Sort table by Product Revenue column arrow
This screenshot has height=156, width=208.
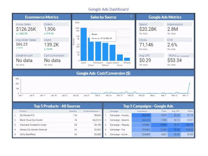point(100,111)
